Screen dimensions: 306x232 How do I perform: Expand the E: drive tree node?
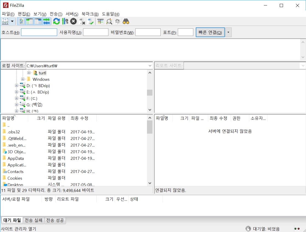[x=16, y=92]
